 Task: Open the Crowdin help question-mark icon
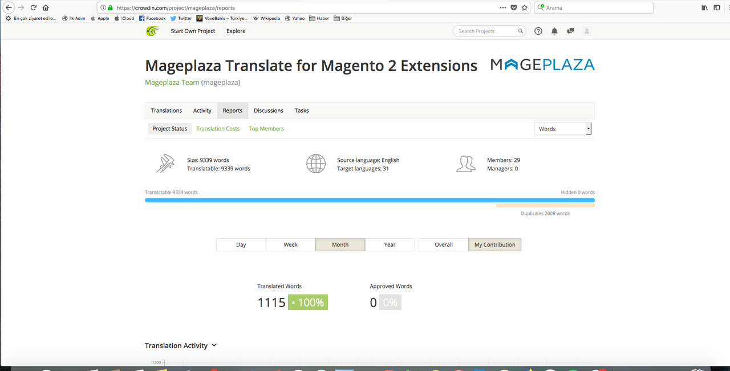pyautogui.click(x=538, y=31)
